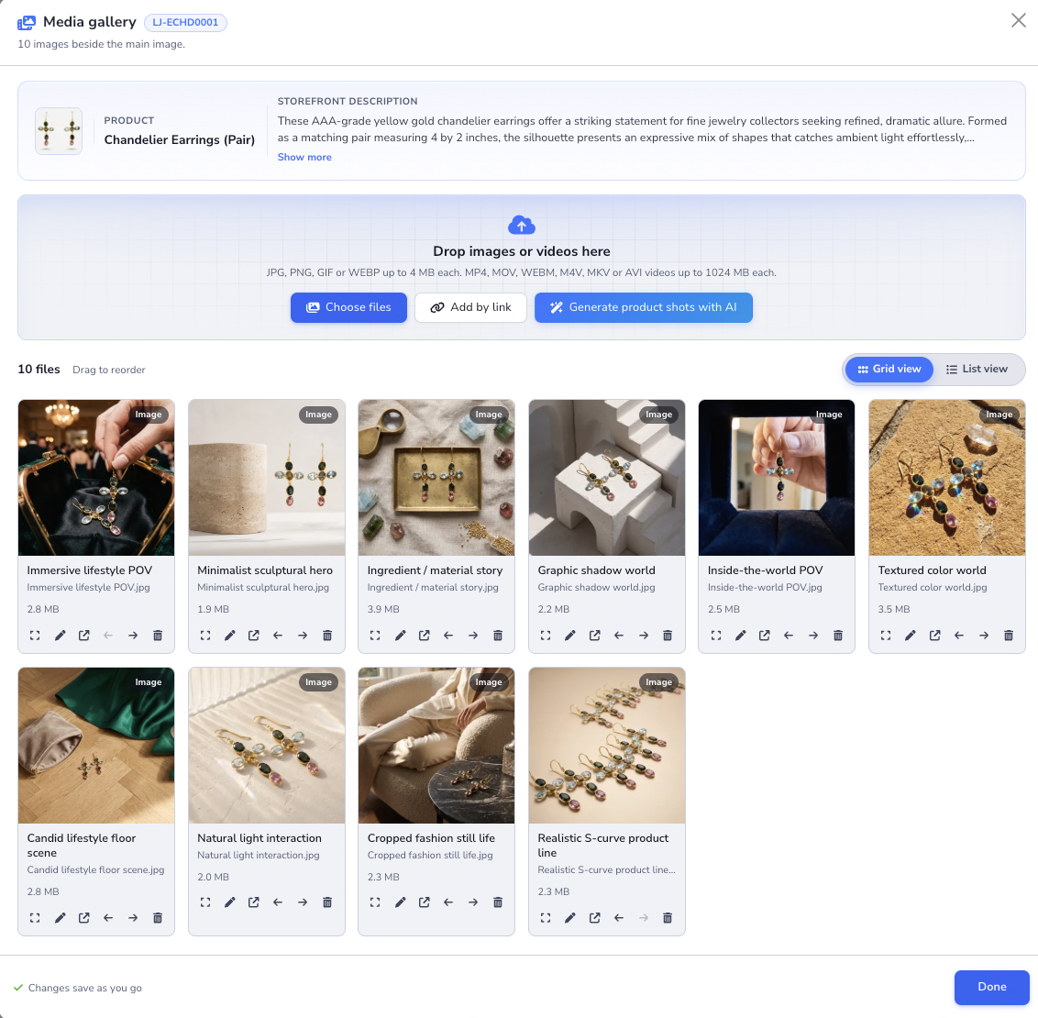Move Textured color world right

(x=984, y=636)
